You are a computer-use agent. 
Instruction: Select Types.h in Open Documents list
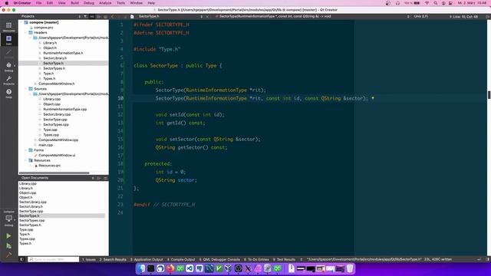(x=25, y=244)
